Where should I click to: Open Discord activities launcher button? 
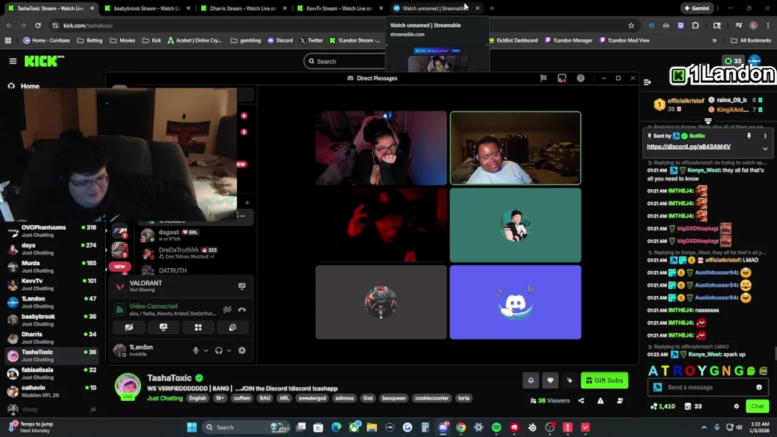tap(198, 327)
